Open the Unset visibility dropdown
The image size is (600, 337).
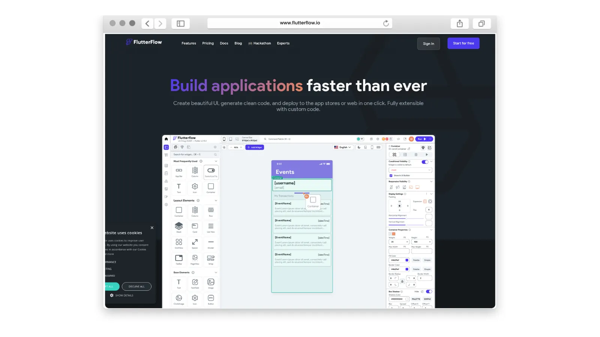point(411,170)
